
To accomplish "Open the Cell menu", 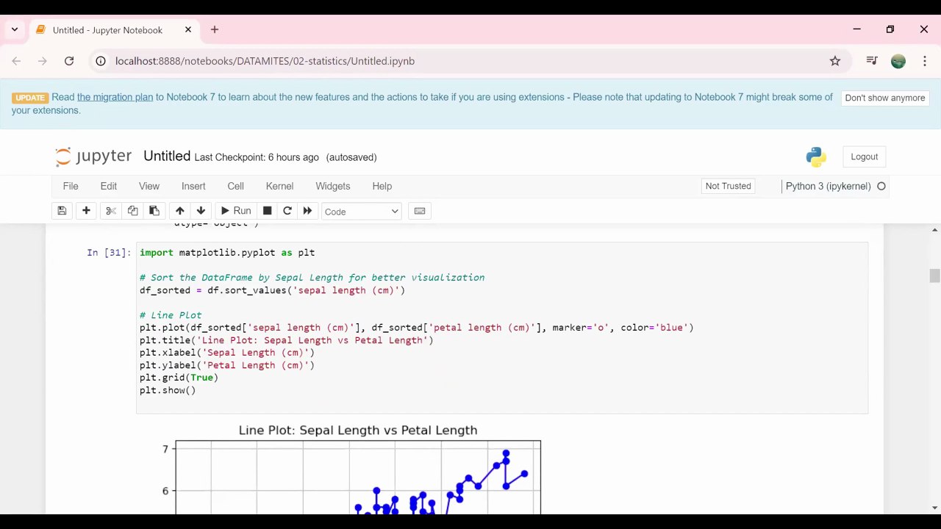I will [235, 186].
